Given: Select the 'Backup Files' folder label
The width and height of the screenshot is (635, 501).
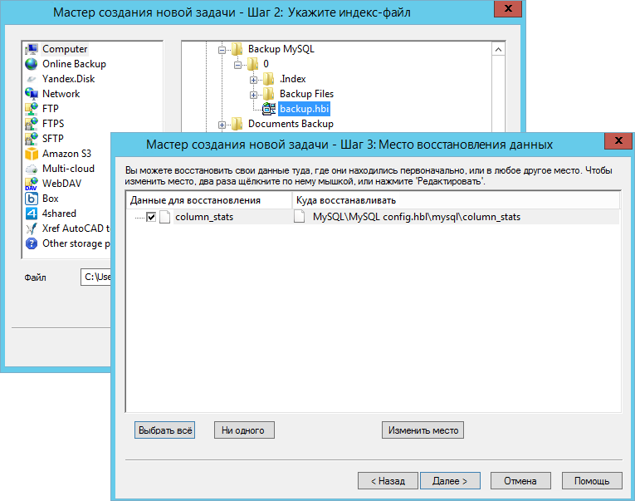Looking at the screenshot, I should [x=306, y=94].
